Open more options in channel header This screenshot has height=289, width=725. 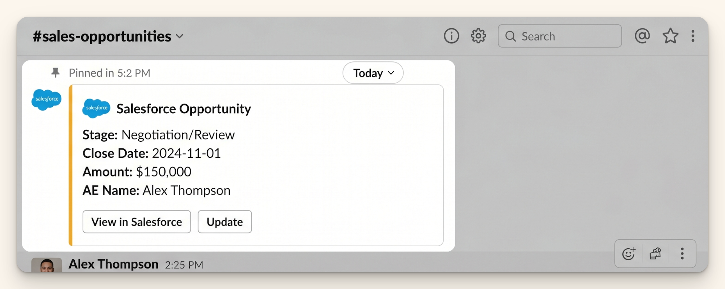pyautogui.click(x=693, y=36)
